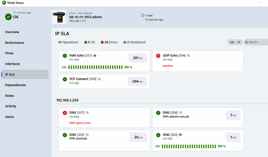Viewport: 268px width, 157px height.
Task: Toggle monitoring eye on DNS [302]
Action: tap(180, 135)
